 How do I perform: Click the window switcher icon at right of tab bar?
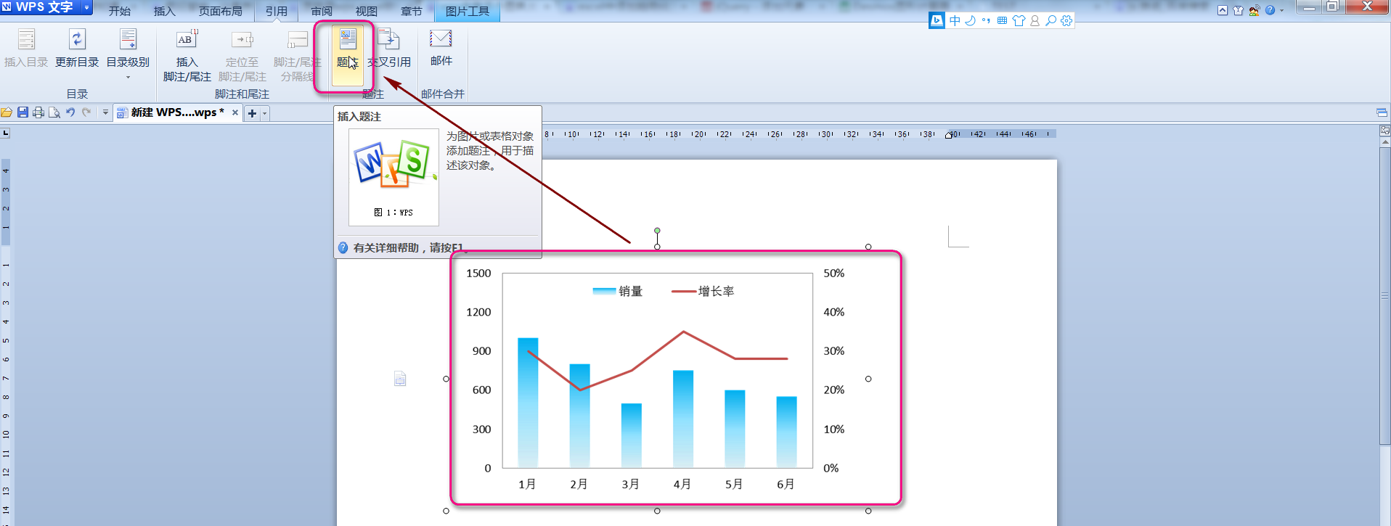(x=1382, y=112)
